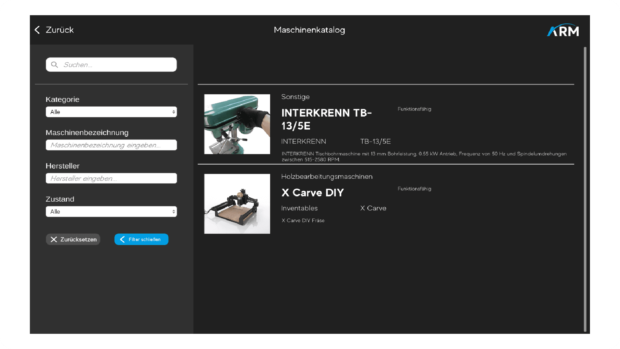Screen dimensions: 620x349
Task: Click the Hersteller input field
Action: click(x=111, y=178)
